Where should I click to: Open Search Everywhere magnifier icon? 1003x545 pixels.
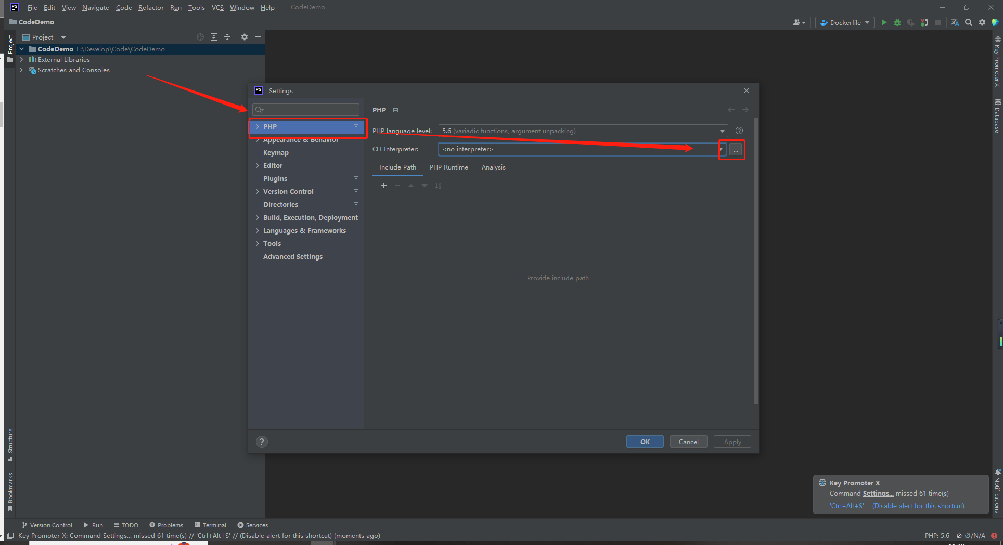point(968,22)
